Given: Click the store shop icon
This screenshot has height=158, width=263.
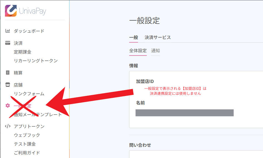Looking at the screenshot, I should pos(8,85).
